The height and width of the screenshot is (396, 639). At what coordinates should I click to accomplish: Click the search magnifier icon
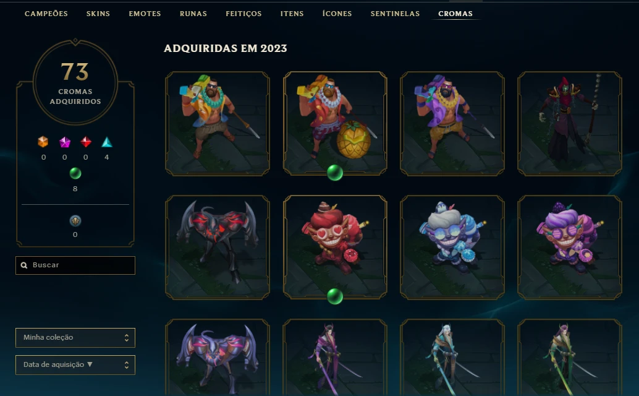tap(24, 265)
